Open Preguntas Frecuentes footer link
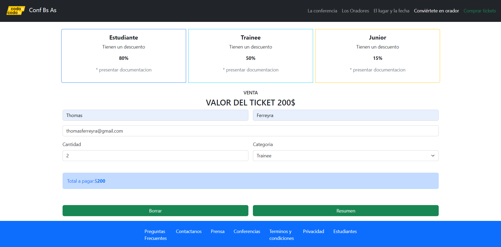Screen dimensions: 501x247 pos(155,235)
